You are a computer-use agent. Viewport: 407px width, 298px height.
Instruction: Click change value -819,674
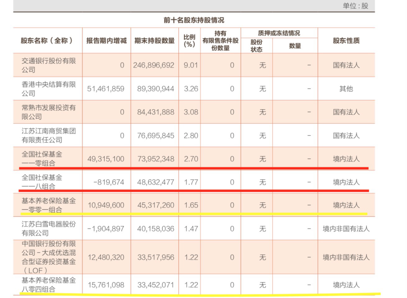pyautogui.click(x=109, y=182)
